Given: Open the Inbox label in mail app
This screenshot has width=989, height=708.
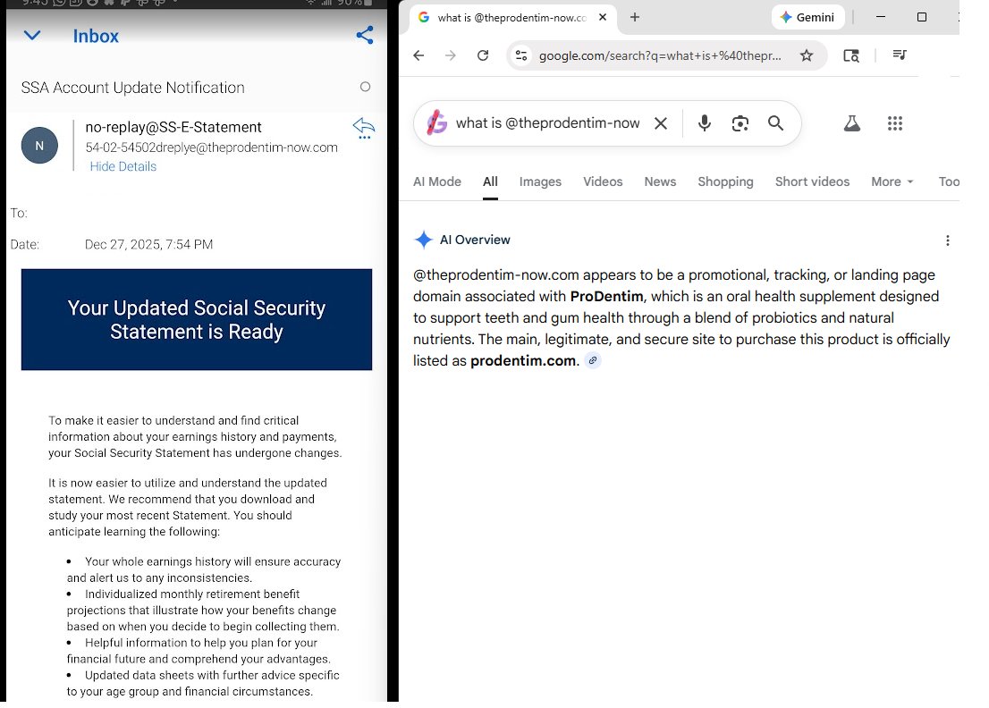Looking at the screenshot, I should [96, 36].
